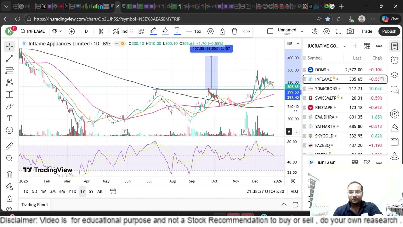Select the 3M time range tab
The image size is (403, 227).
pyautogui.click(x=53, y=191)
